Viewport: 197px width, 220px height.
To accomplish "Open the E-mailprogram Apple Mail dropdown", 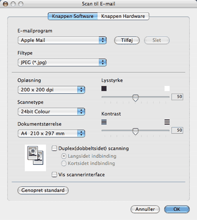I will 62,40.
